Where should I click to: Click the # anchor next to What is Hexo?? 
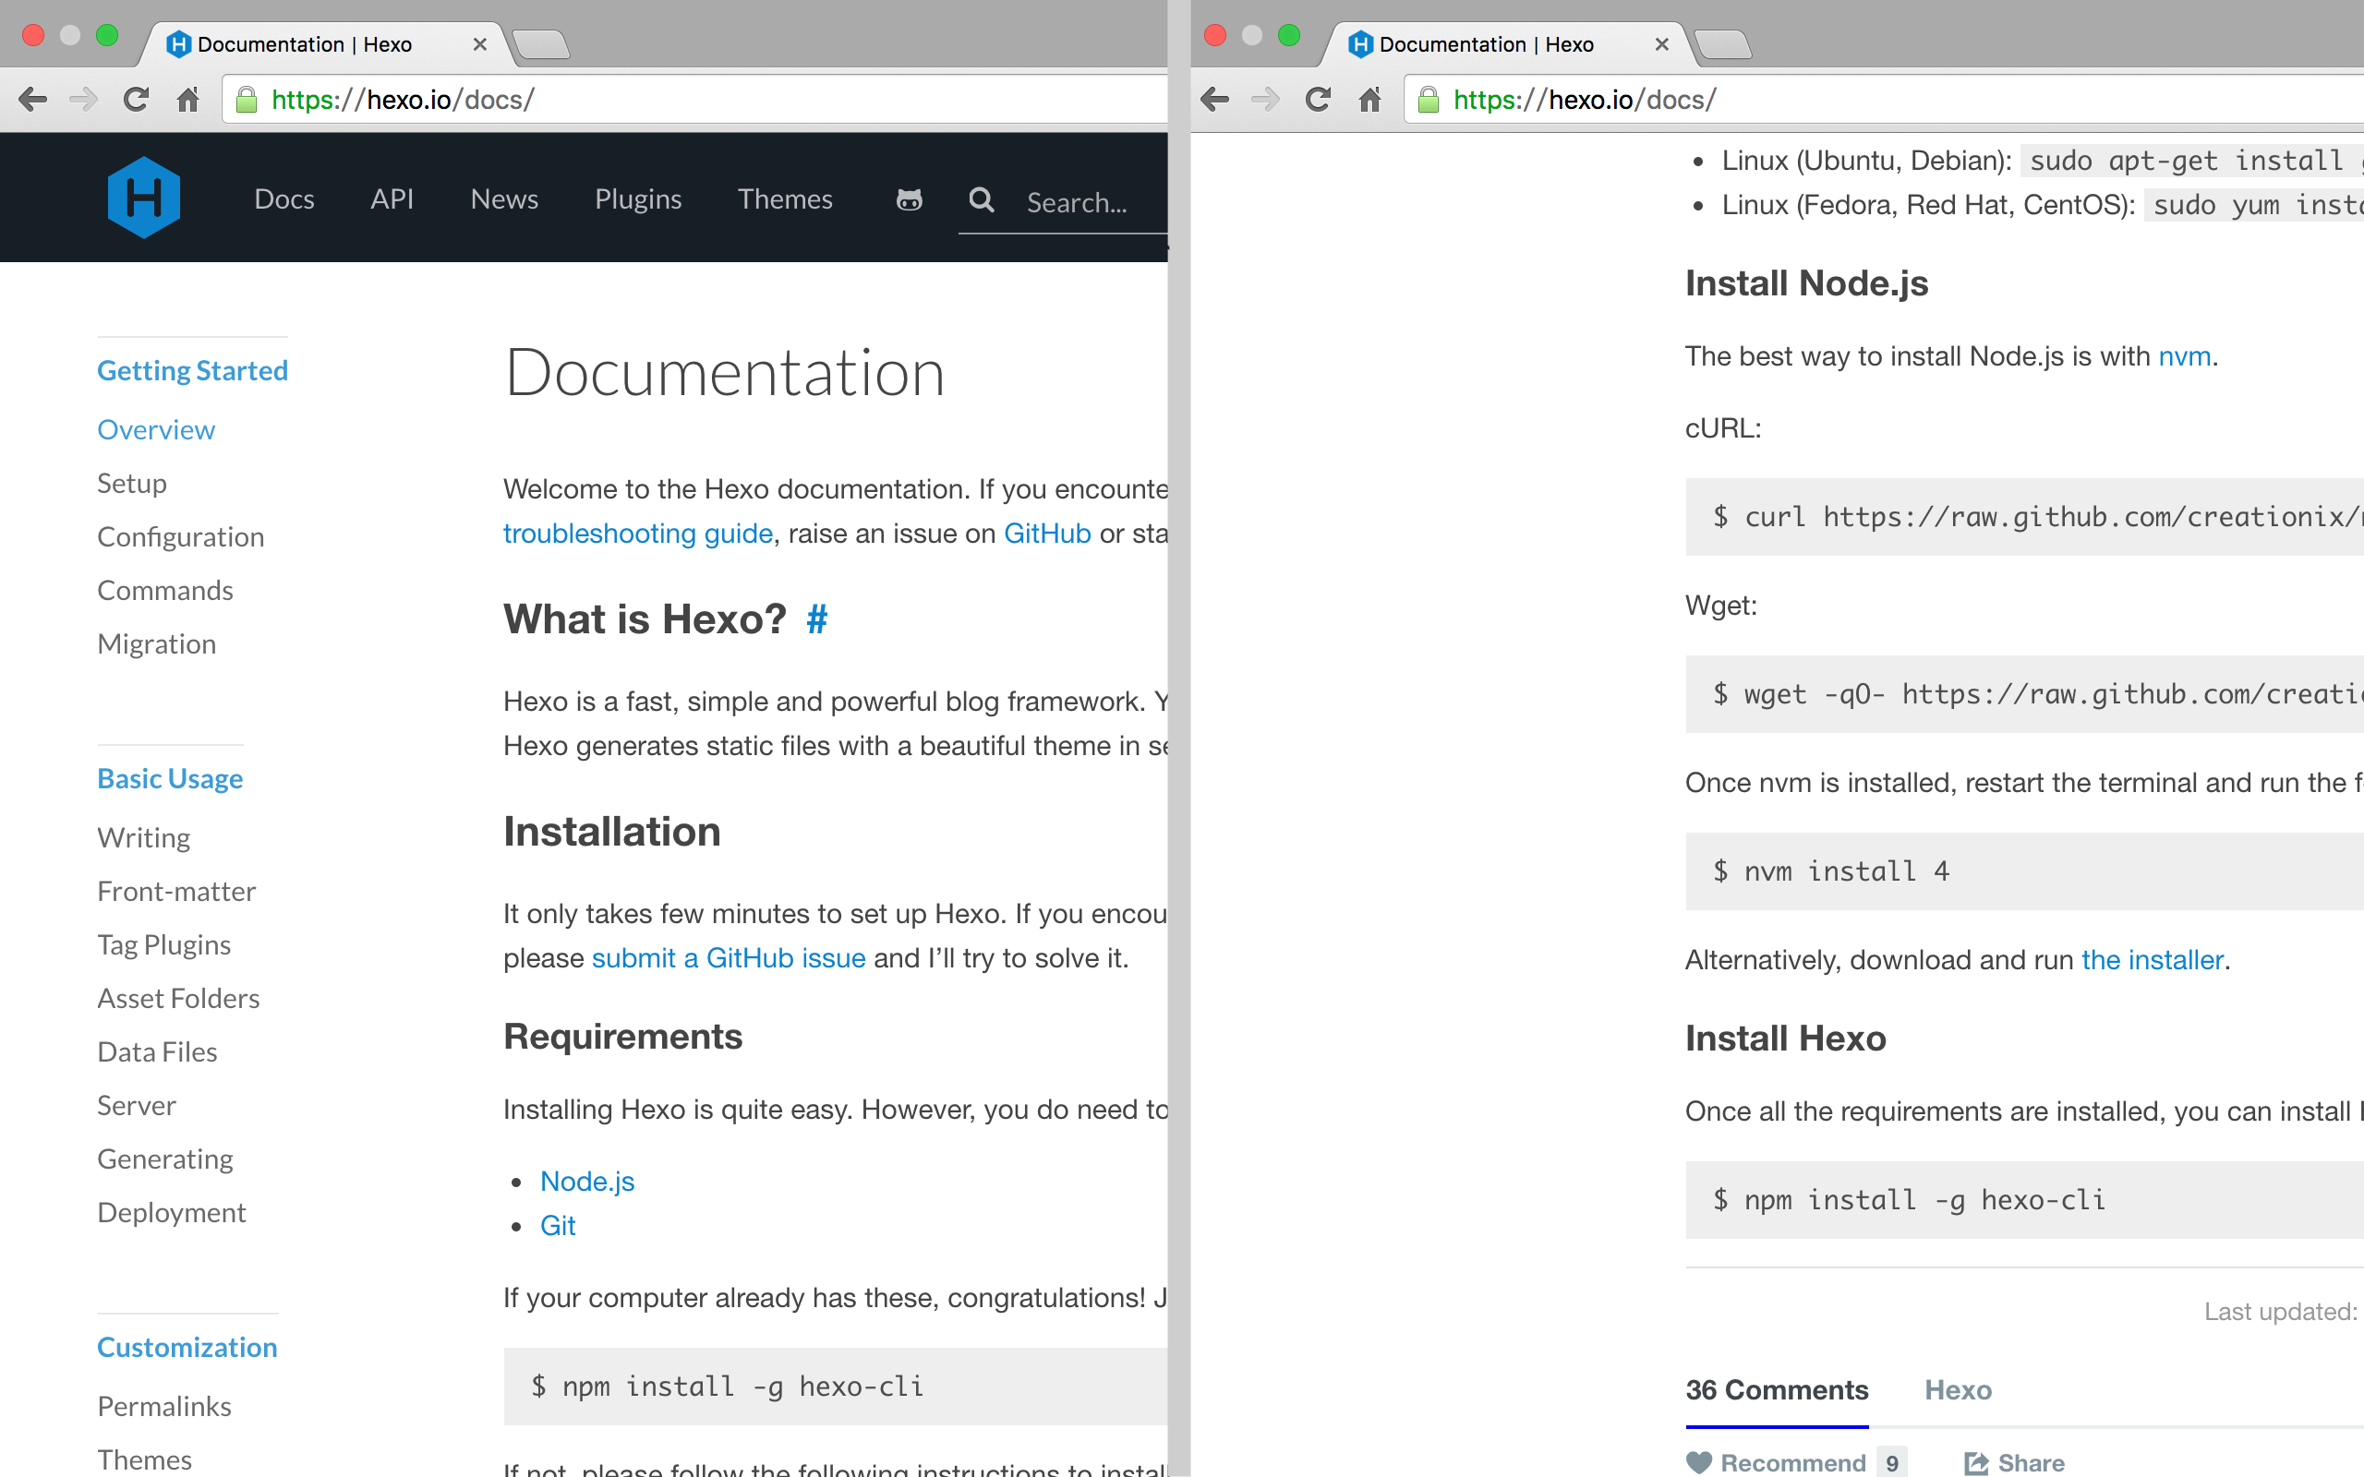817,619
